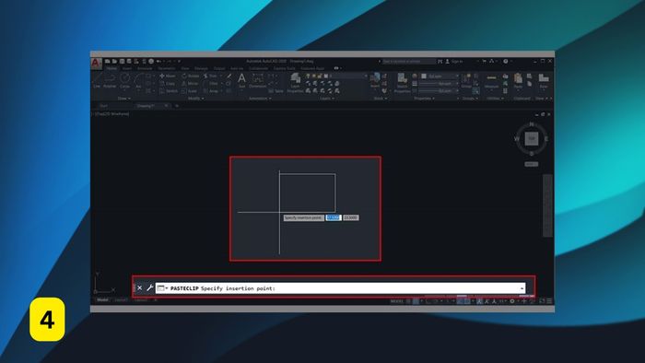Click the Insert block icon
The image size is (645, 363).
[x=375, y=80]
